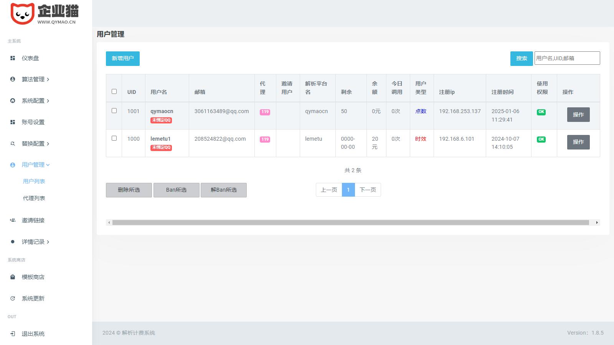Viewport: 614px width, 345px height.
Task: Click the 模板商店 shop bag icon
Action: 13,277
